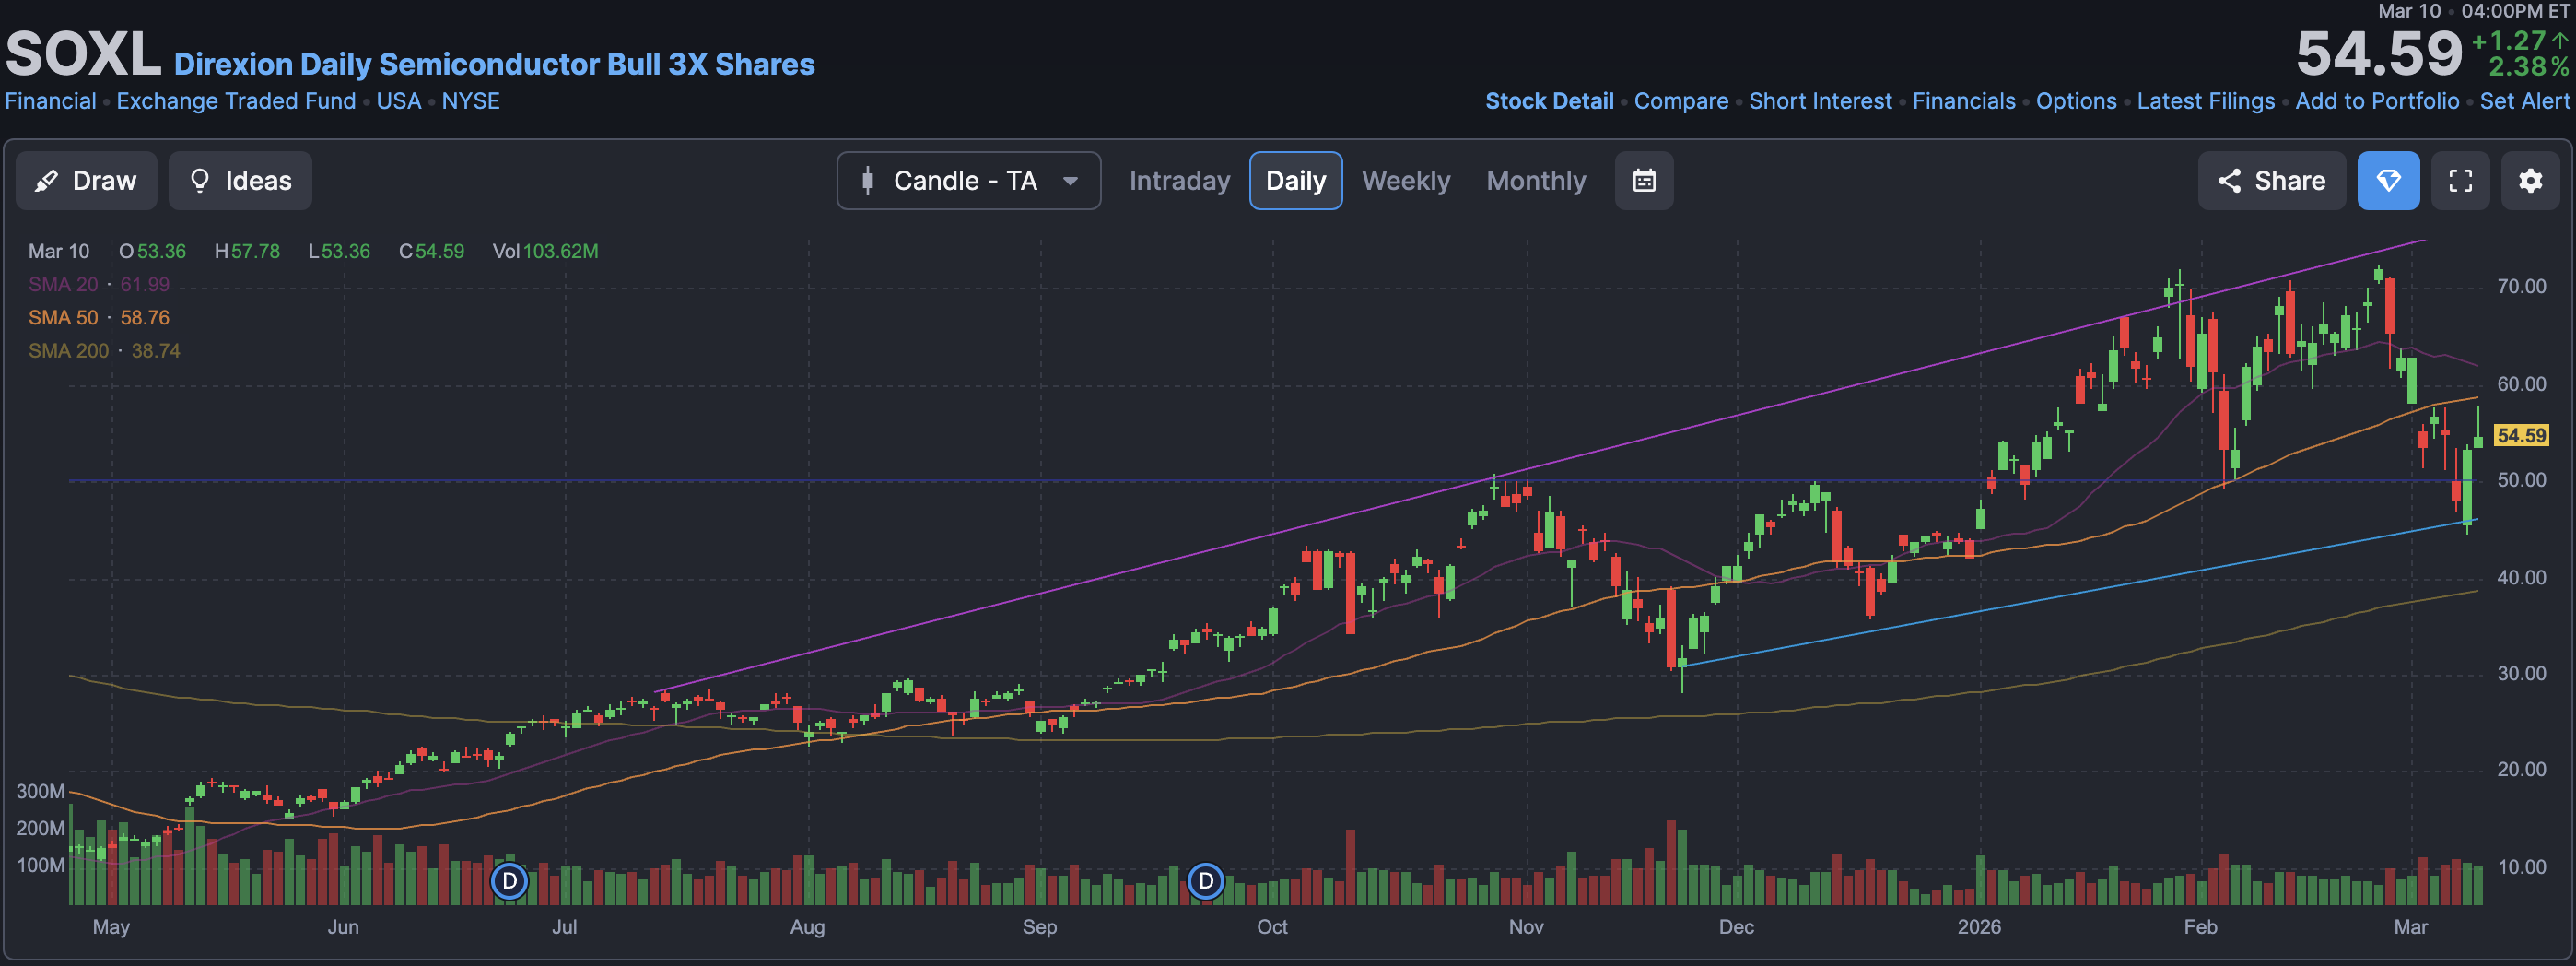Click the SMA 20 legend label
2576x966 pixels.
tap(63, 284)
